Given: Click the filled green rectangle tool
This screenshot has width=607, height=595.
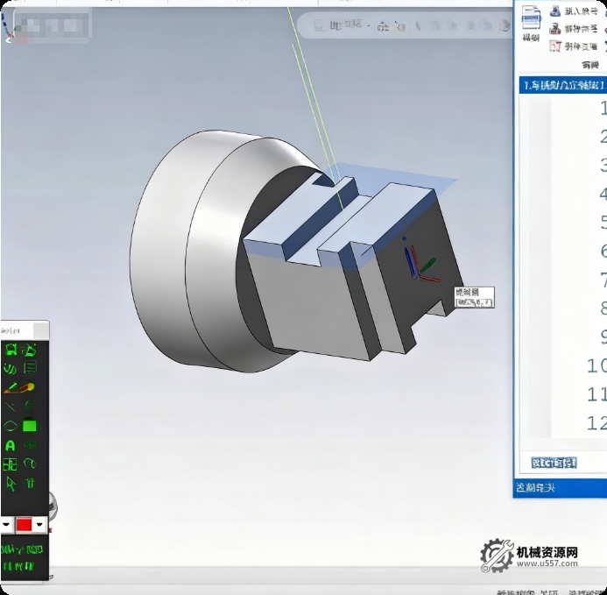Looking at the screenshot, I should click(x=30, y=426).
